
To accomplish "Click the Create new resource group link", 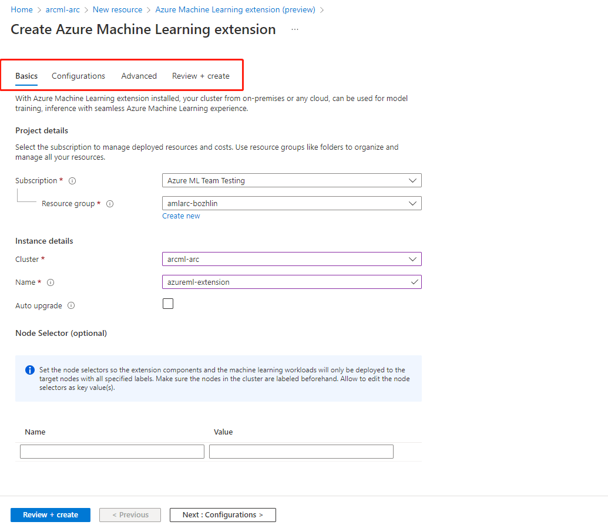I will (x=181, y=216).
